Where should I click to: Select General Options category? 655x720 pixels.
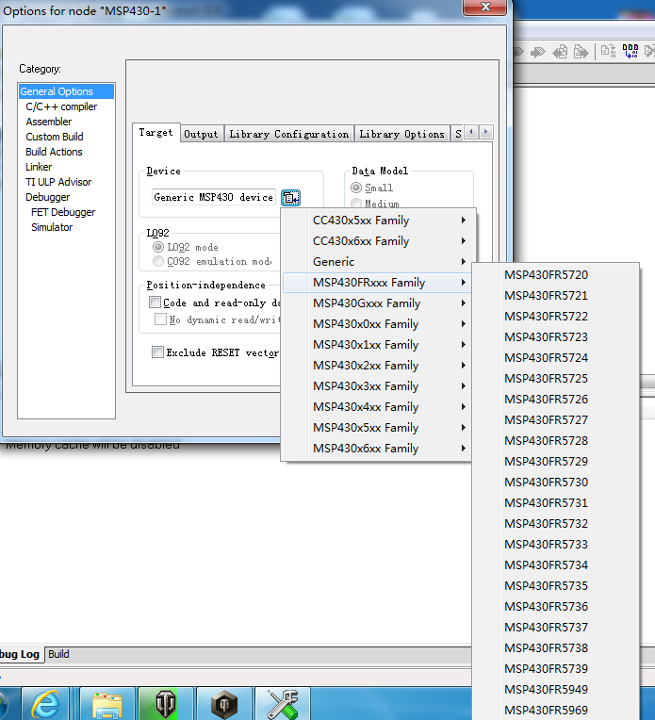point(66,91)
